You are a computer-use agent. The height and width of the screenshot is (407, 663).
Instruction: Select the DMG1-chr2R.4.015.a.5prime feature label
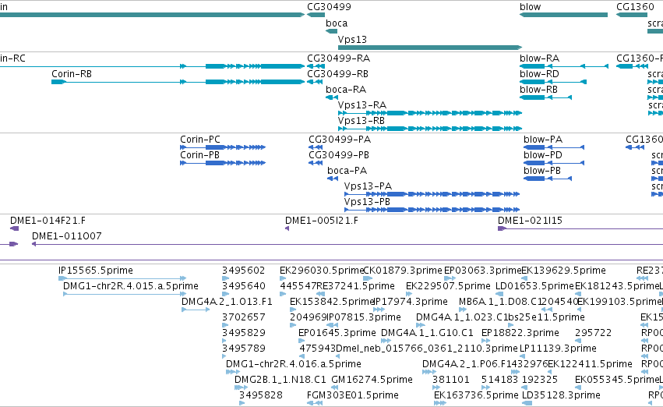[x=131, y=286]
